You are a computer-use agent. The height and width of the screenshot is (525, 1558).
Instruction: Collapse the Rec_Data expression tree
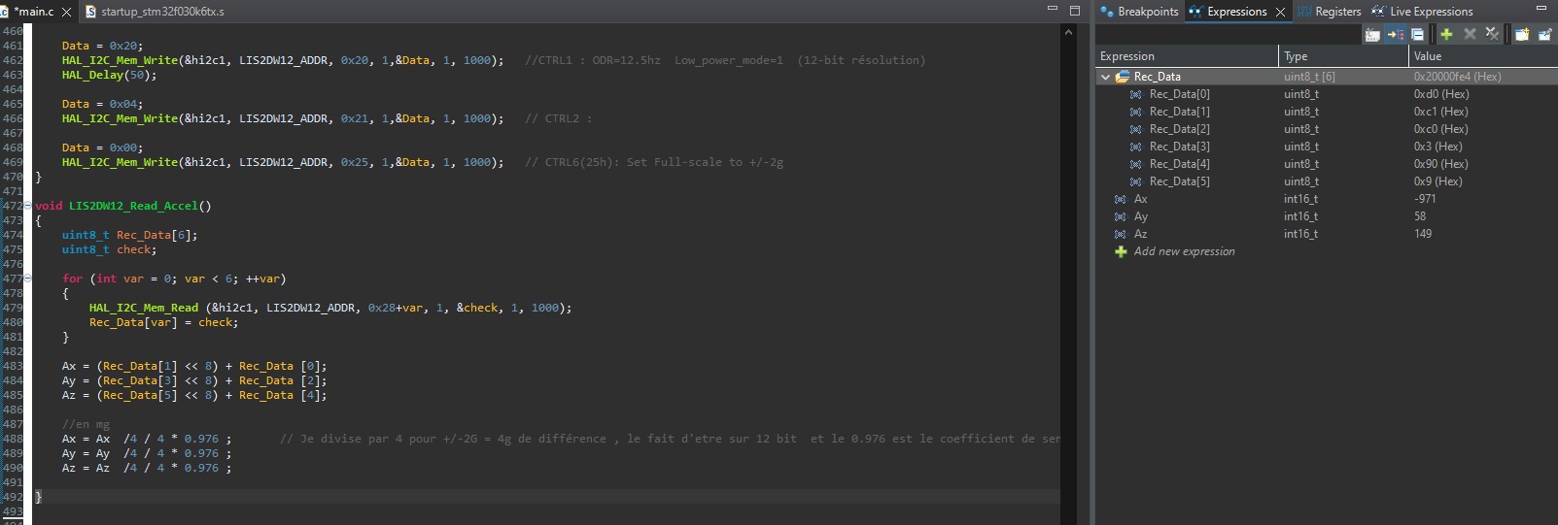(1106, 77)
